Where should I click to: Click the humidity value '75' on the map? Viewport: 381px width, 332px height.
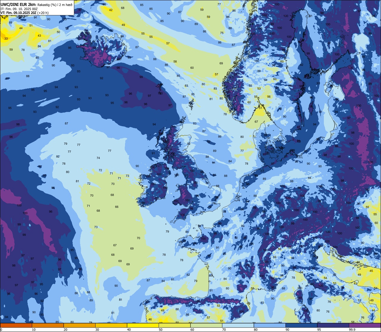tap(222, 33)
